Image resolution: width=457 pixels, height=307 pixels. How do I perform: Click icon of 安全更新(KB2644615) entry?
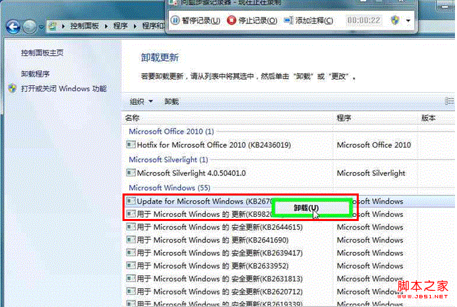click(131, 226)
